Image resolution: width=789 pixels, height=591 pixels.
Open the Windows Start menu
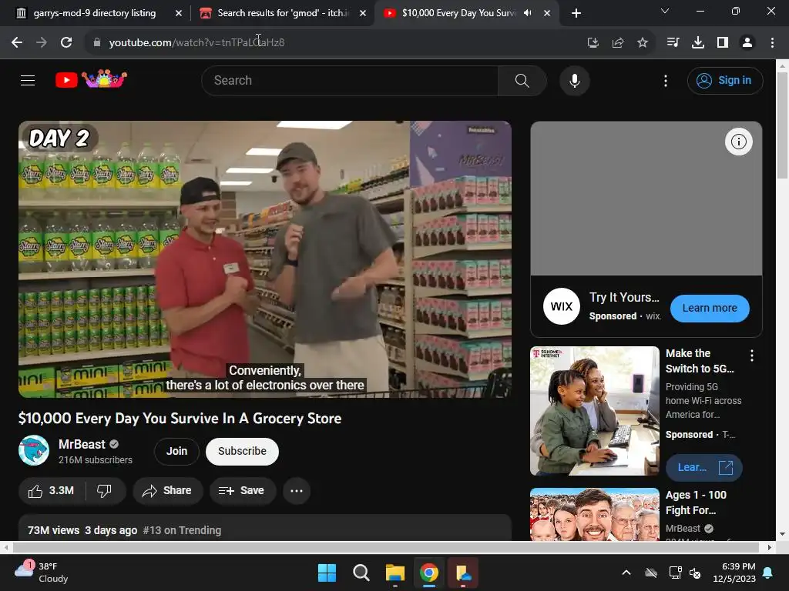click(327, 573)
